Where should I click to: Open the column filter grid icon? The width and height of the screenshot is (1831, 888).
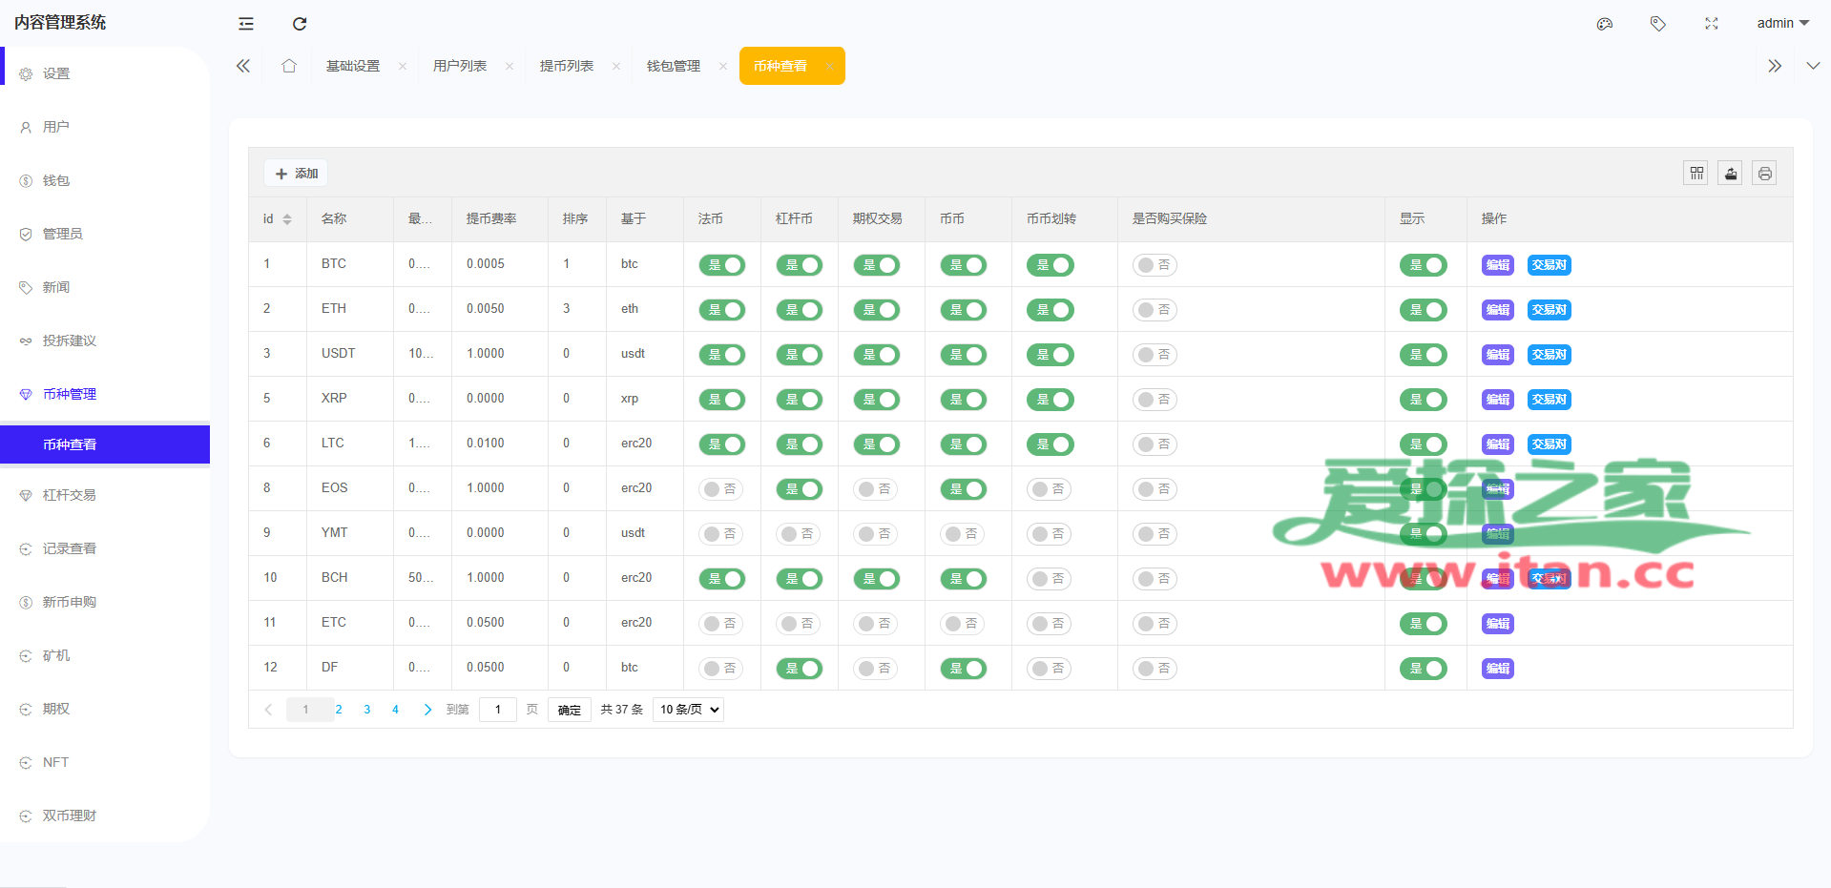click(1696, 174)
